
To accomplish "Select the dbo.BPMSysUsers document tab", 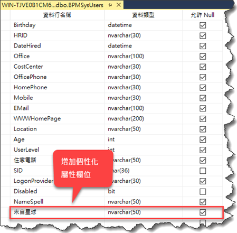I will pyautogui.click(x=52, y=5).
